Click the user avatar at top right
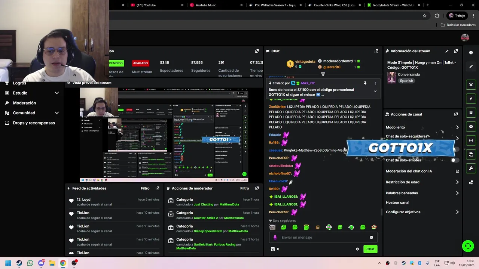 (x=465, y=37)
